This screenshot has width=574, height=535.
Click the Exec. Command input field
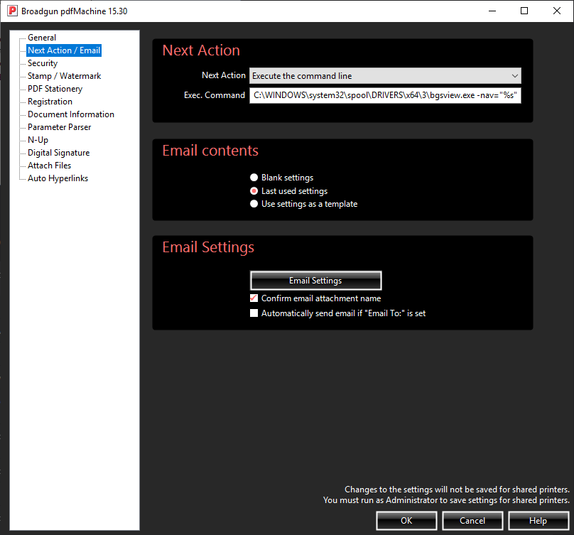pos(385,95)
